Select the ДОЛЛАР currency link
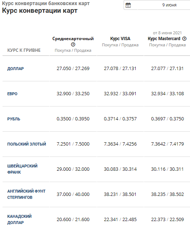This screenshot has width=190, height=228. click(16, 69)
